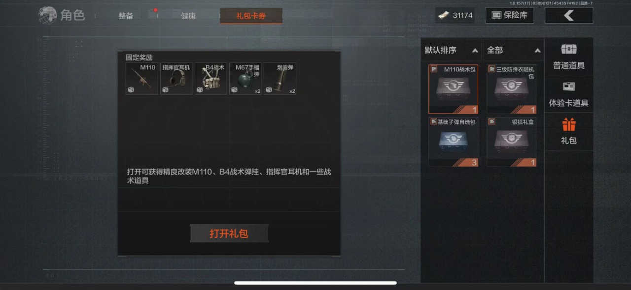Click the back arrow button
The height and width of the screenshot is (290, 631).
(x=569, y=15)
